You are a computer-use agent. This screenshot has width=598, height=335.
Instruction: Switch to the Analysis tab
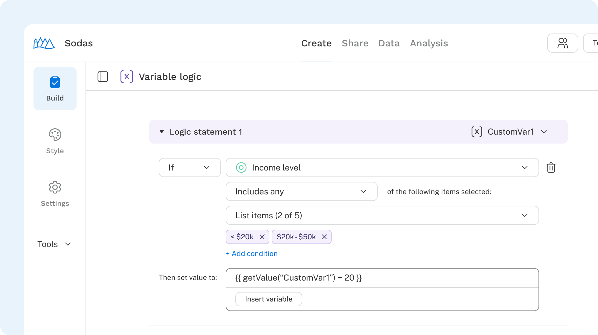429,43
